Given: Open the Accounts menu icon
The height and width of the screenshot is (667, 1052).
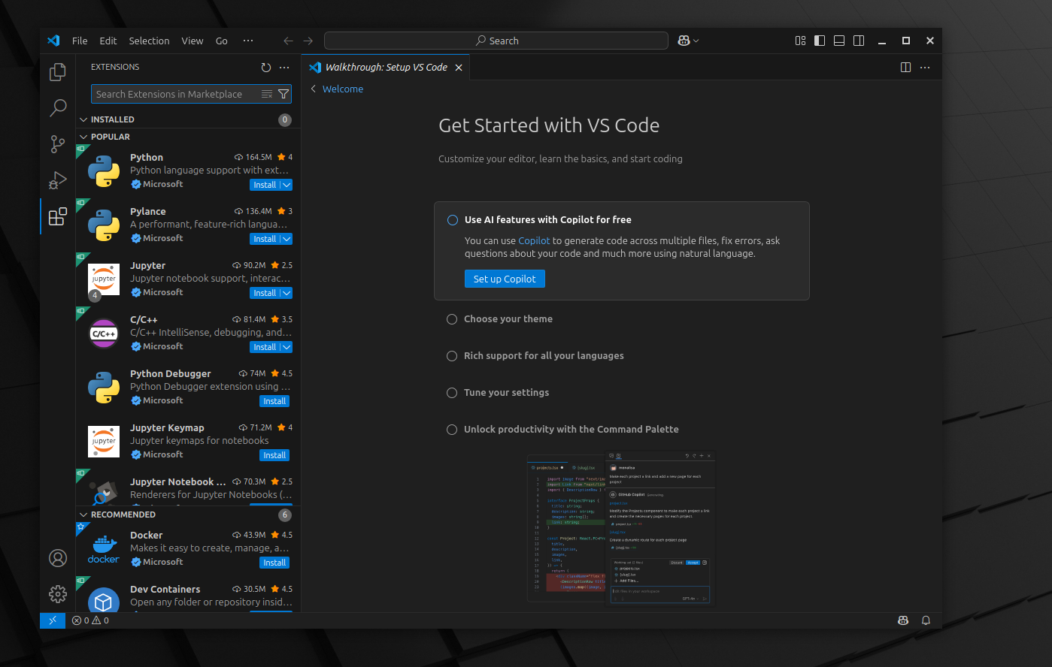Looking at the screenshot, I should pos(57,558).
